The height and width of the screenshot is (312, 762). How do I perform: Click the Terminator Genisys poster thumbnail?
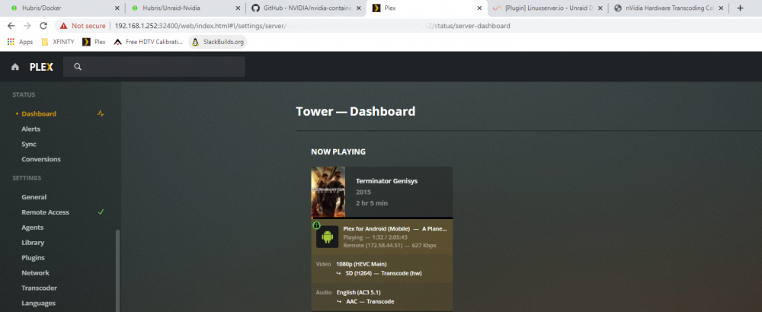pyautogui.click(x=328, y=193)
